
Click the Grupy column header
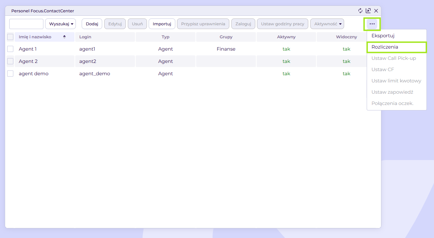click(226, 37)
